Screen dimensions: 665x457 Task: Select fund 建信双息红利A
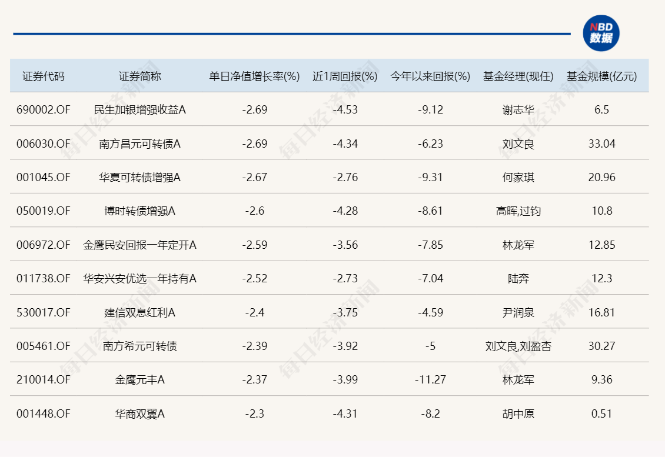coord(139,312)
